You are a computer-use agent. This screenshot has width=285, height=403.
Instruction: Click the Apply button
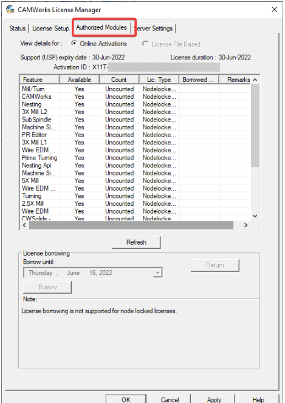pyautogui.click(x=214, y=399)
